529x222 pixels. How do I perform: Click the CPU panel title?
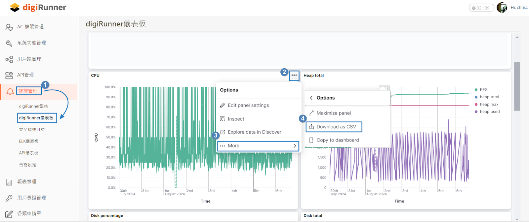coord(95,76)
